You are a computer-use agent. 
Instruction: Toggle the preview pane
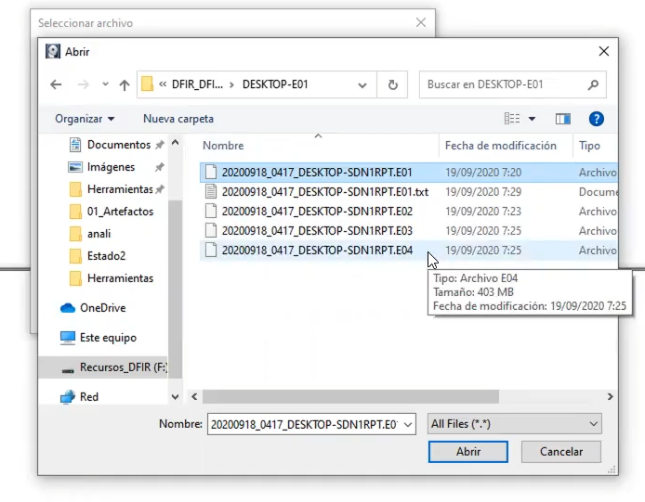562,119
